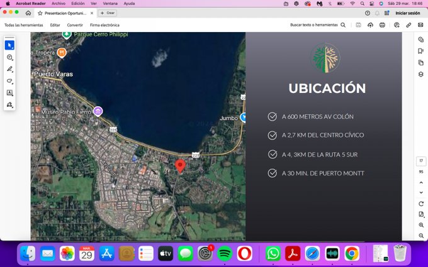Select the arrow selection tool
The height and width of the screenshot is (267, 428).
click(x=9, y=45)
